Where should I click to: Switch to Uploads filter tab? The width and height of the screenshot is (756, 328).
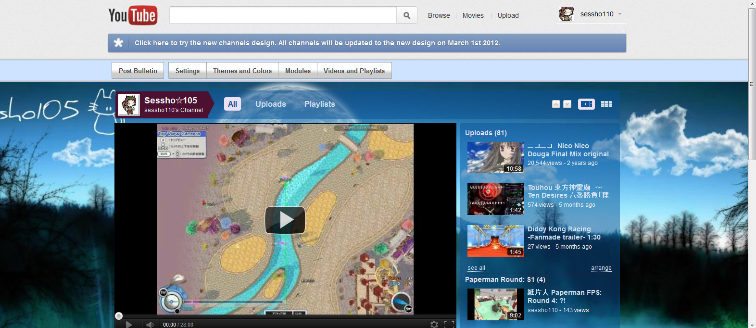tap(271, 104)
